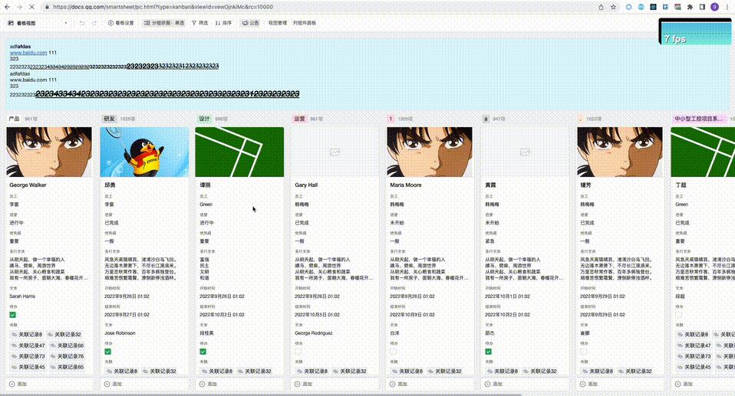Toggle the browser side panel icon
The image size is (735, 396).
pos(702,7)
